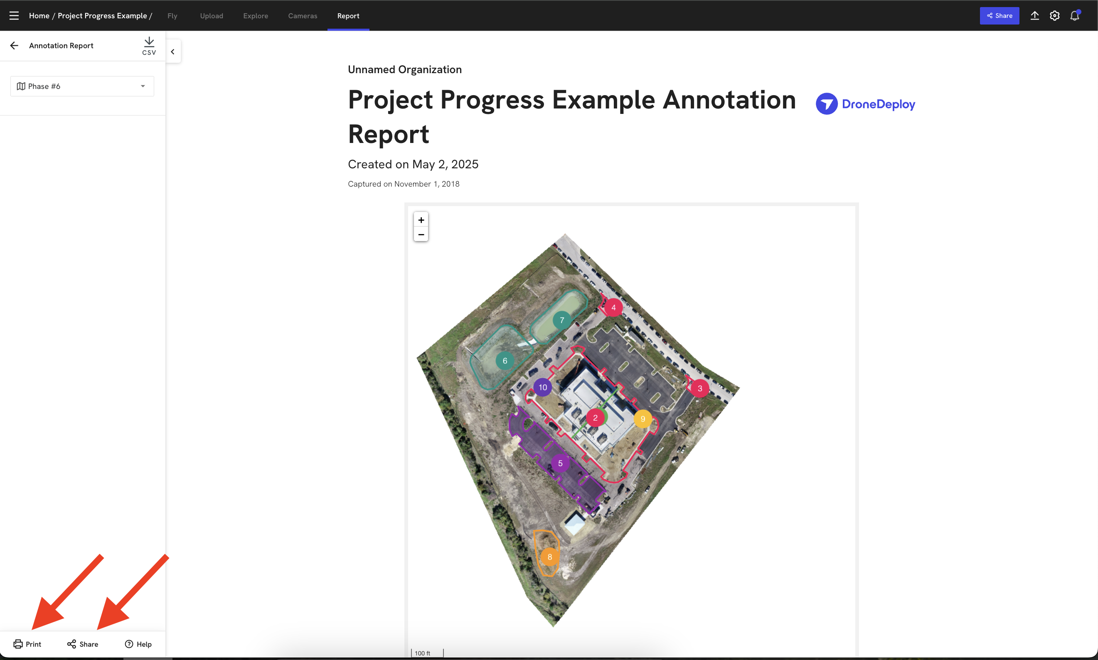Click the upload arrow icon in top bar
1098x660 pixels.
click(x=1035, y=15)
